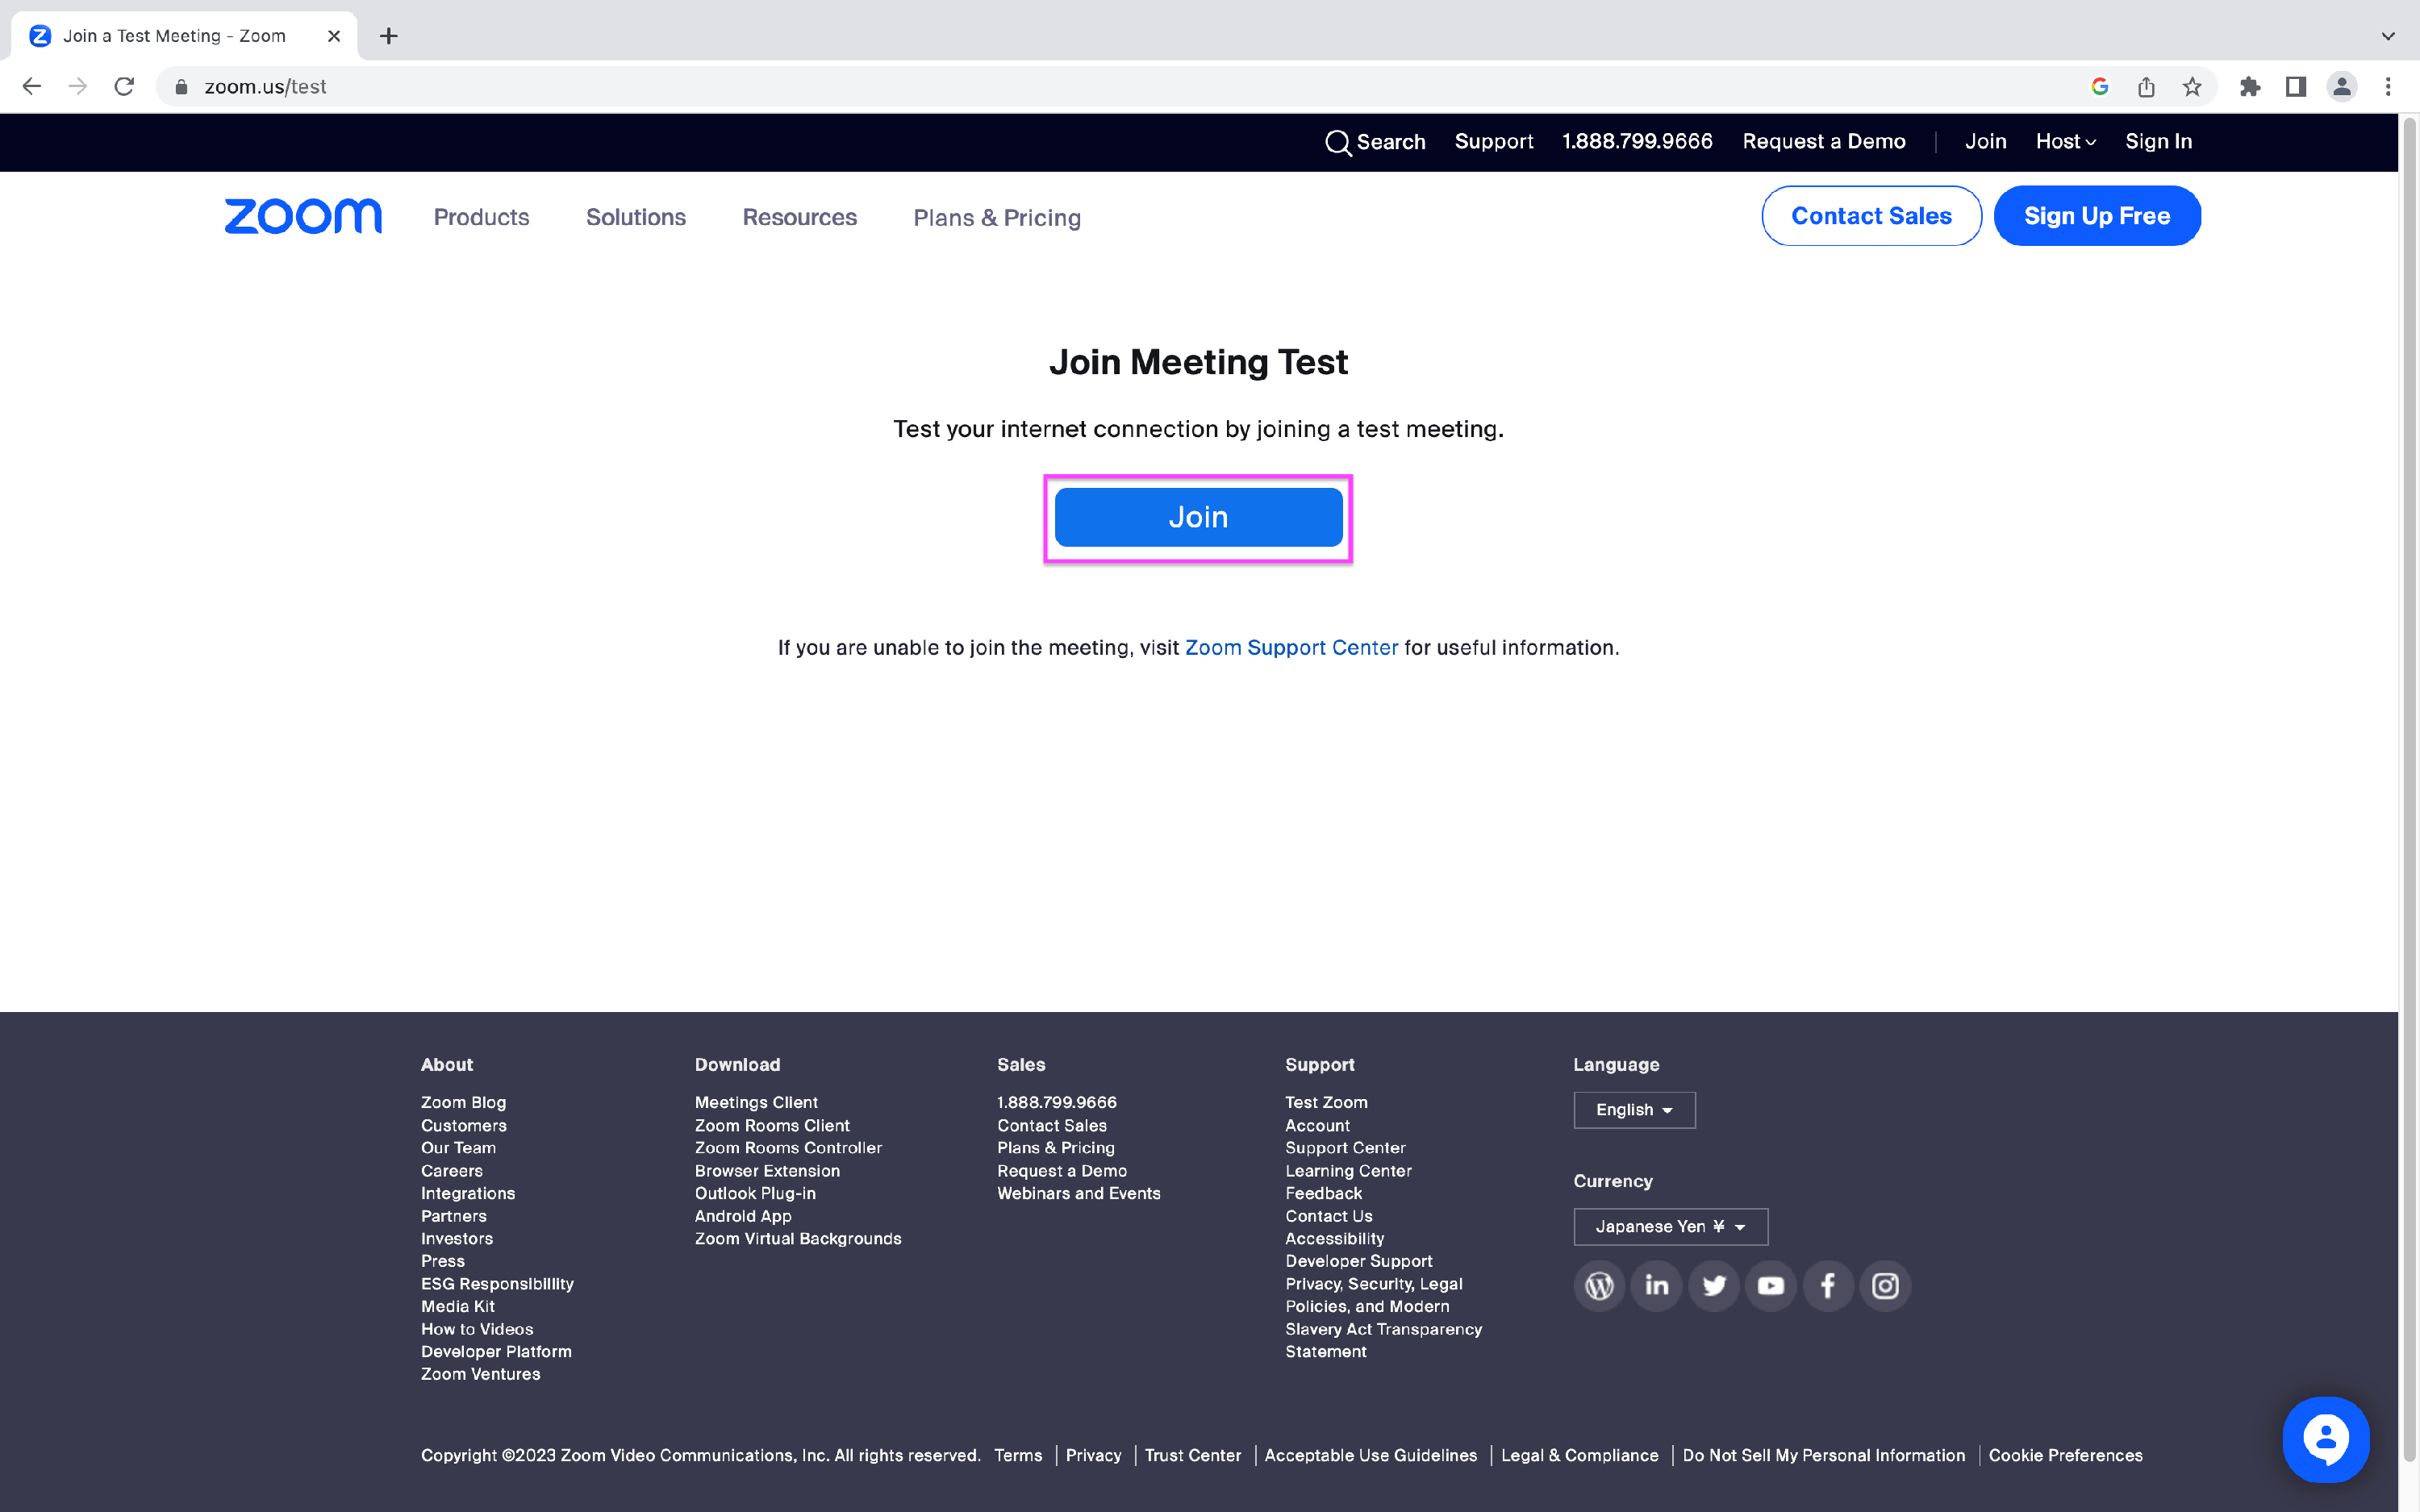Image resolution: width=2420 pixels, height=1512 pixels.
Task: Open Zoom's Facebook page icon
Action: tap(1827, 1285)
